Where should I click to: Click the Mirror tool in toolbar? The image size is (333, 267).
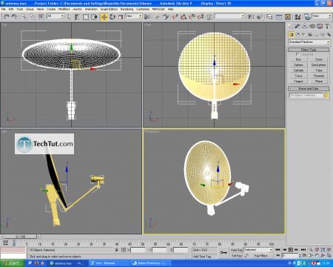coord(251,17)
